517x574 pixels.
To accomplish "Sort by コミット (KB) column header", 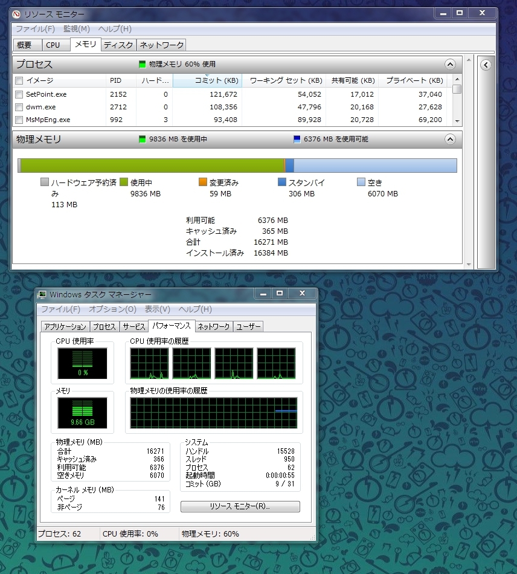I will (x=207, y=80).
